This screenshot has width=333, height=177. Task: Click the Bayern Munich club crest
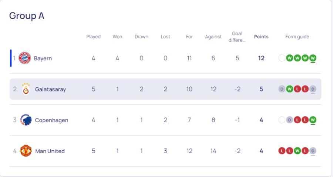click(x=25, y=58)
